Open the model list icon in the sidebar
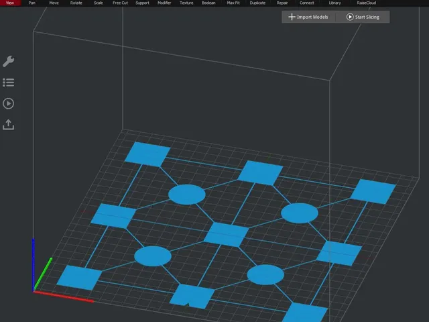Viewport: 429px width, 322px height. tap(9, 83)
